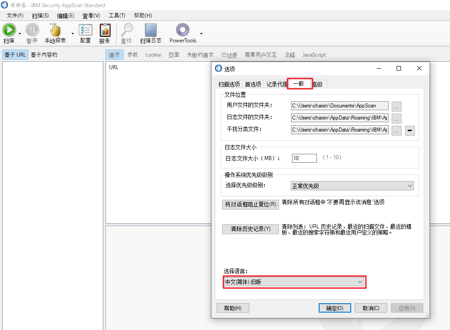Select the cookie tab
This screenshot has width=450, height=330.
[153, 54]
